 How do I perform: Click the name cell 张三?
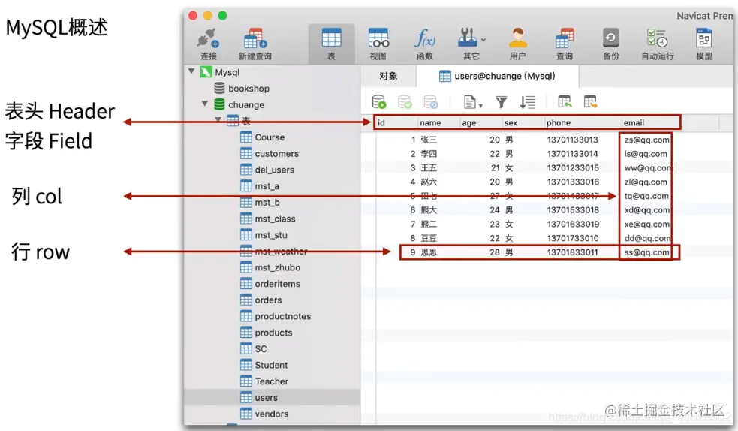point(428,140)
